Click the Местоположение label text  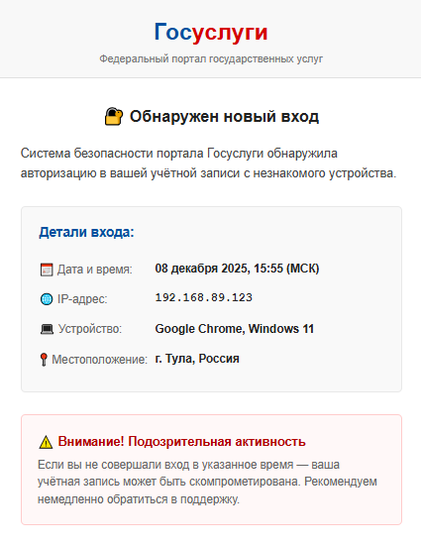tap(99, 360)
